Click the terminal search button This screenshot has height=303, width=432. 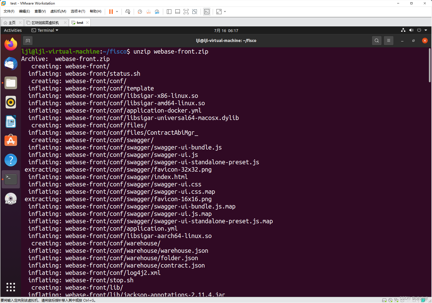pos(376,41)
